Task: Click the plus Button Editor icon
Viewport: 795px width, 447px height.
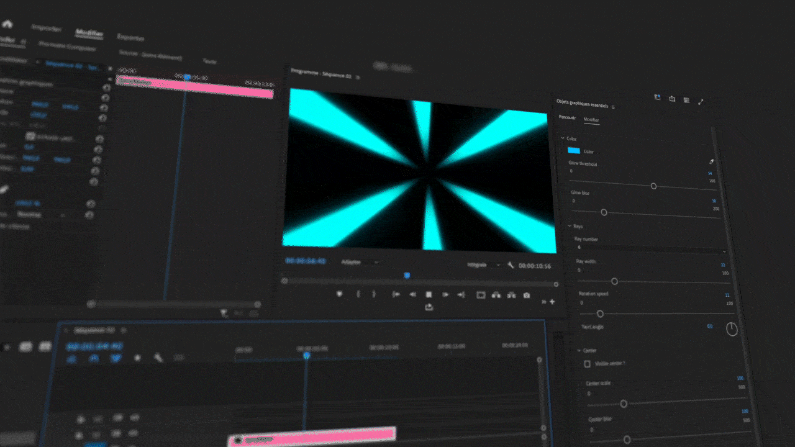Action: [552, 302]
